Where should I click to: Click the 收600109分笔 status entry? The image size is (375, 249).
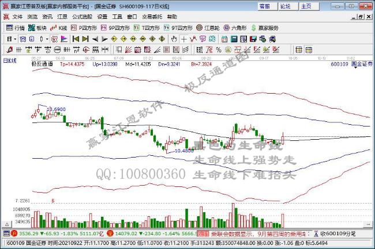pyautogui.click(x=337, y=233)
